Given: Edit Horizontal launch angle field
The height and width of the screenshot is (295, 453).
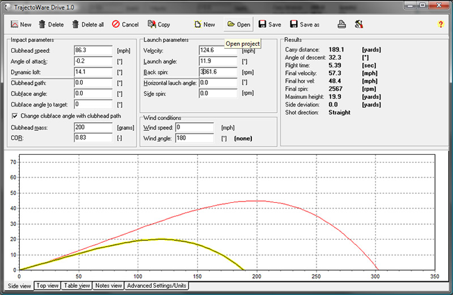Looking at the screenshot, I should pos(218,83).
